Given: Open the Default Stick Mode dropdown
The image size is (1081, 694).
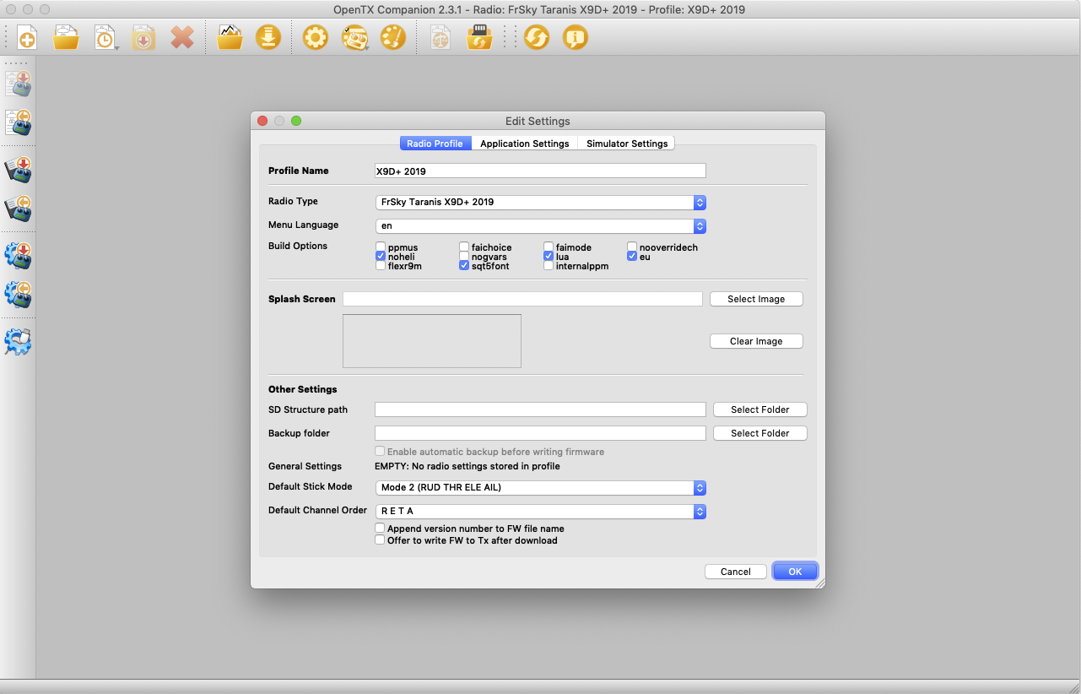Looking at the screenshot, I should (x=540, y=488).
